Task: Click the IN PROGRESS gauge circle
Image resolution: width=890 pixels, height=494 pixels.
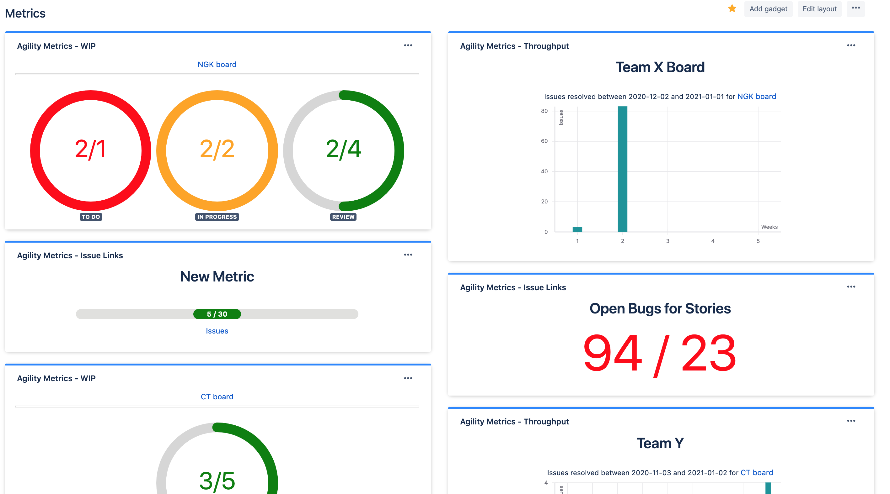Action: (217, 150)
